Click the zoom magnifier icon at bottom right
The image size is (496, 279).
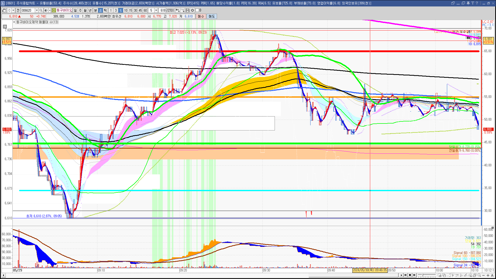(479, 275)
